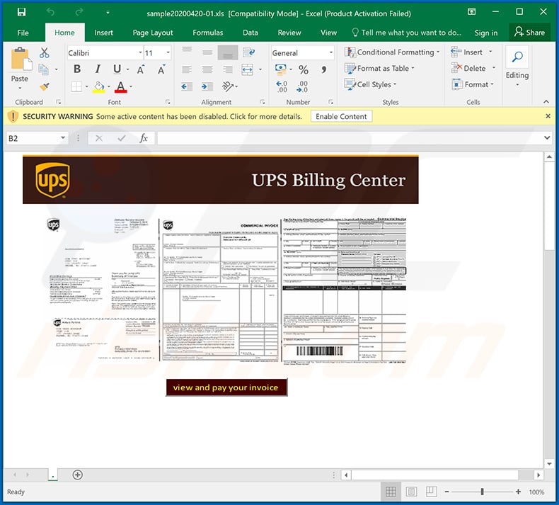Toggle Italic formatting
The image size is (559, 505).
pos(98,69)
